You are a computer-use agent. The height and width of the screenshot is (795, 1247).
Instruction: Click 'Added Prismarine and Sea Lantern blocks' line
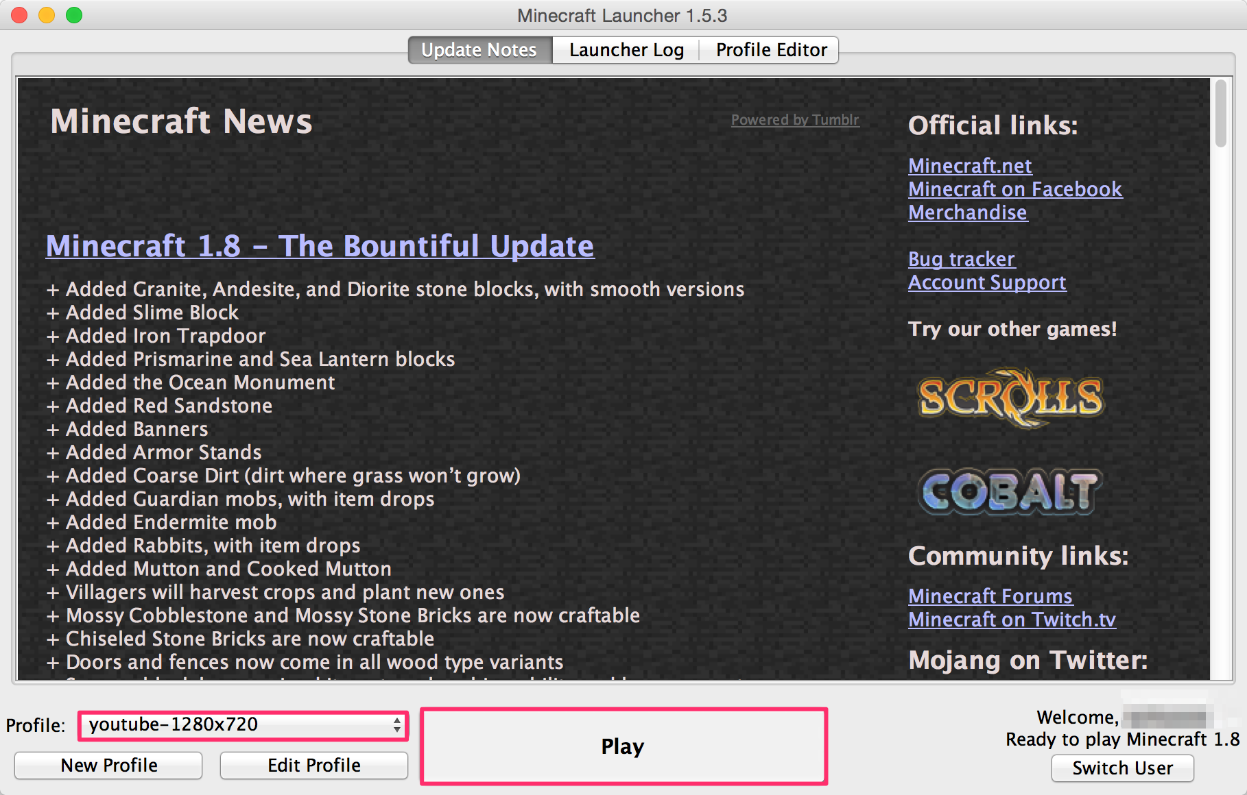coord(251,359)
